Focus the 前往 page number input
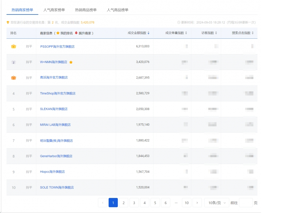 [x=246, y=203]
